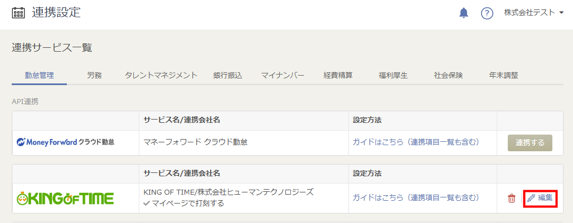
Task: Click the notification bell icon
Action: coord(464,13)
